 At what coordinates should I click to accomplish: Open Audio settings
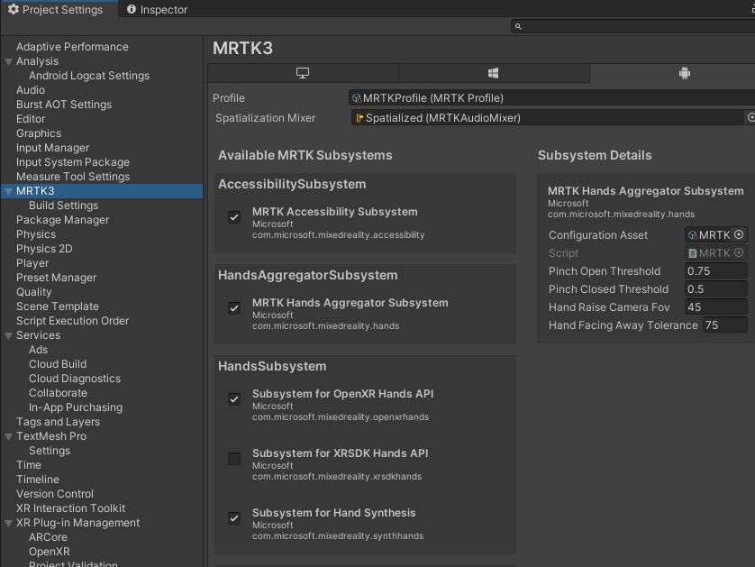coord(31,90)
